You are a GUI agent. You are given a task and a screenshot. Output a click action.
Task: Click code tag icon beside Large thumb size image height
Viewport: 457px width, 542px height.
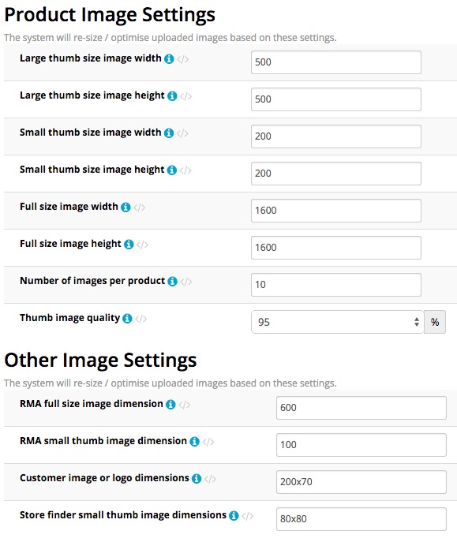[x=186, y=96]
